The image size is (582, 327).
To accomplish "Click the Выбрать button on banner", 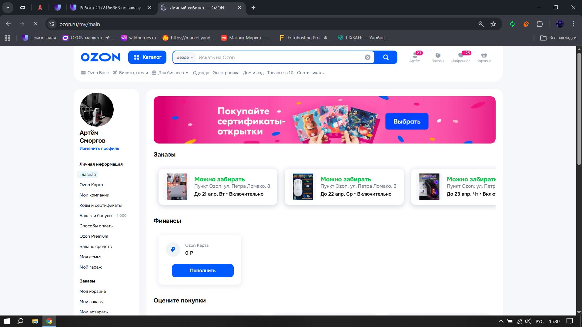I will (406, 121).
